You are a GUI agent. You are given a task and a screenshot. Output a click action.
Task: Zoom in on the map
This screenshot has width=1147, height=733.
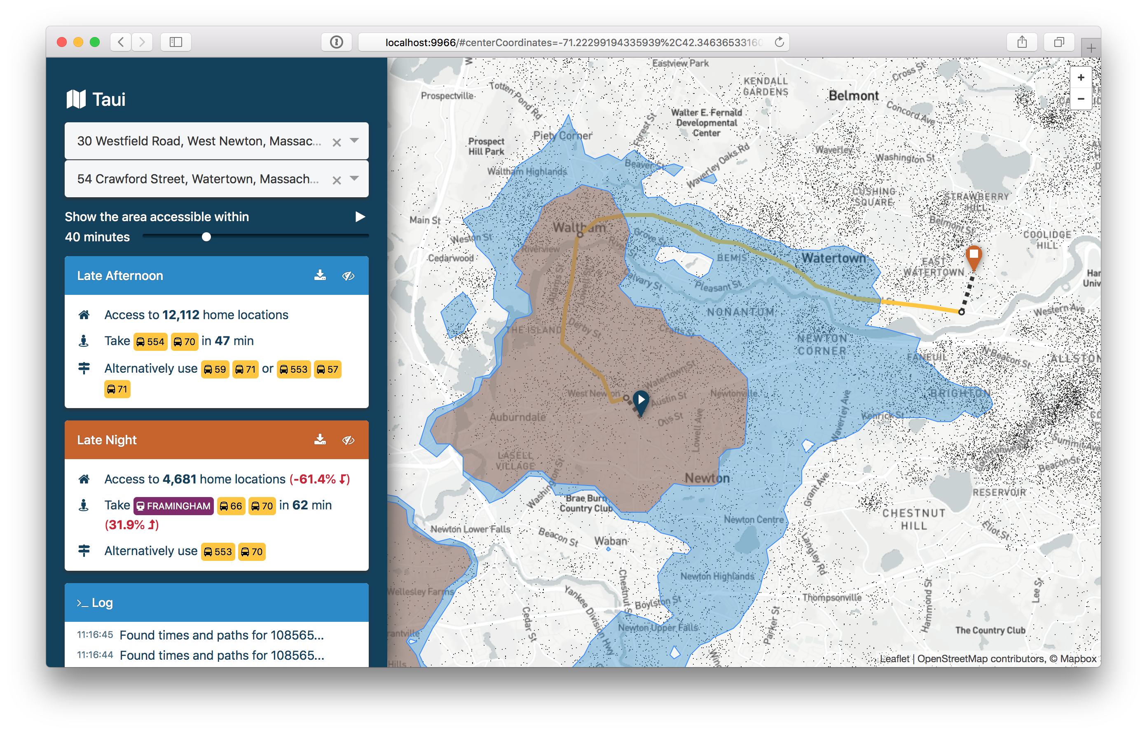1081,77
